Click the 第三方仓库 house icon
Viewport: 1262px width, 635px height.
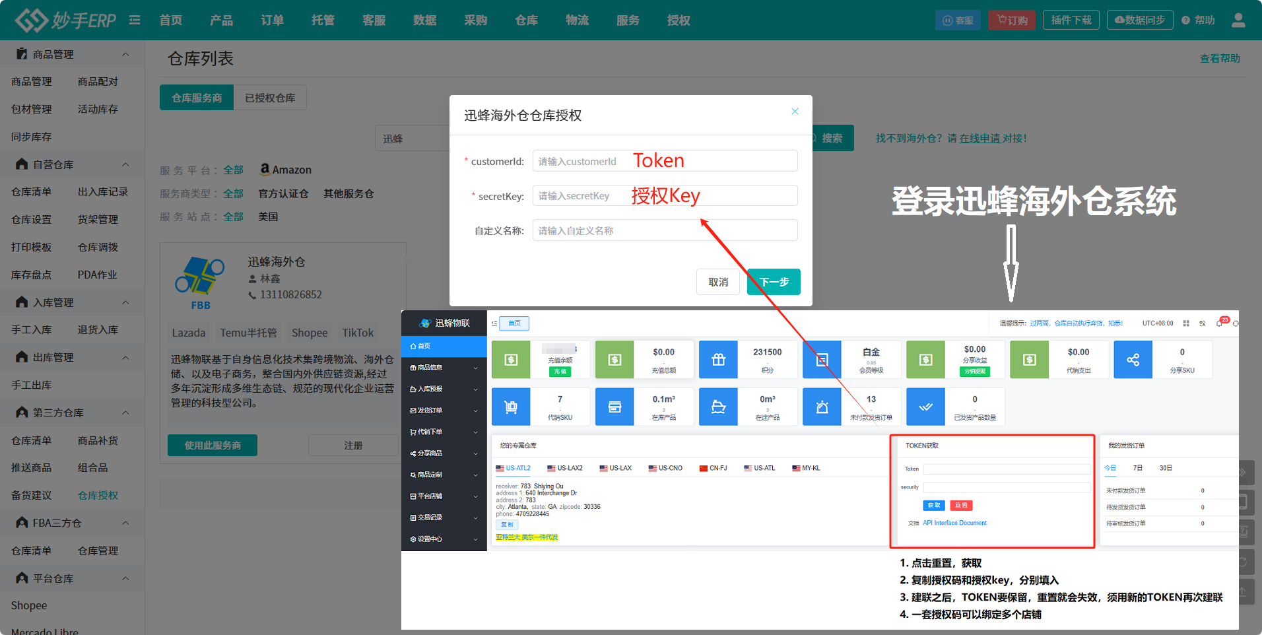[22, 413]
